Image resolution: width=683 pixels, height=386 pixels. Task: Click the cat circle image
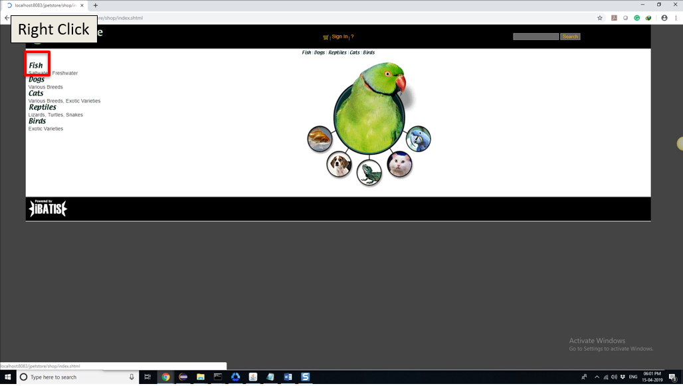(x=399, y=164)
